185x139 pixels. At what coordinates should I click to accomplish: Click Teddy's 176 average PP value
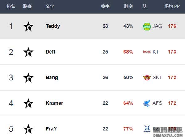[172, 26]
